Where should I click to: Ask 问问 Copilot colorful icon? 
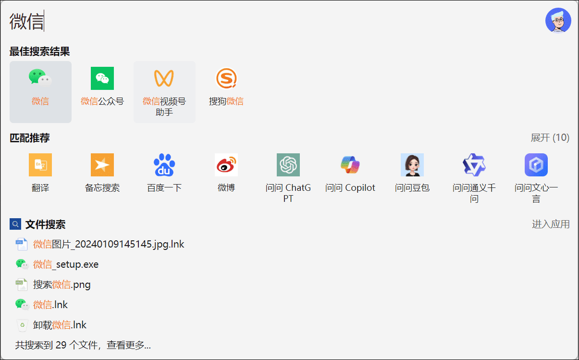click(350, 165)
